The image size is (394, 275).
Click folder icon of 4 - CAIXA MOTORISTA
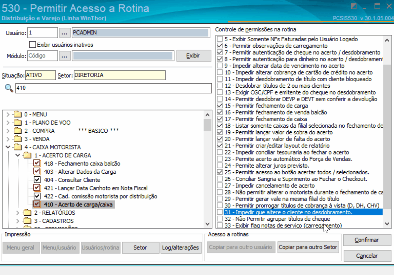pos(17,147)
